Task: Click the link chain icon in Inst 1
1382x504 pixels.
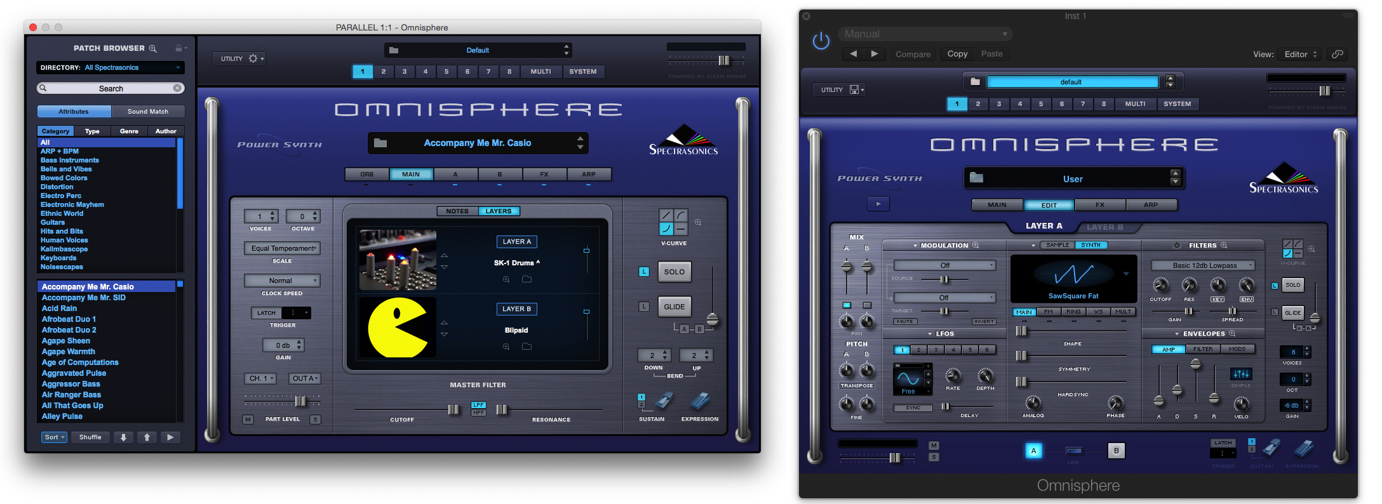Action: coord(1338,54)
